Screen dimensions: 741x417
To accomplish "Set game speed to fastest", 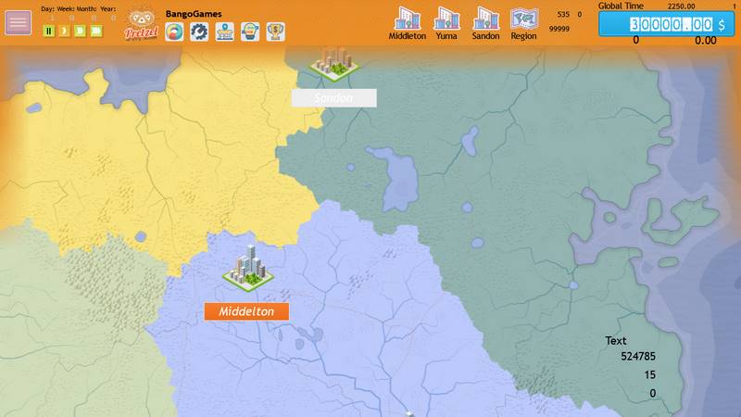I will click(x=95, y=31).
